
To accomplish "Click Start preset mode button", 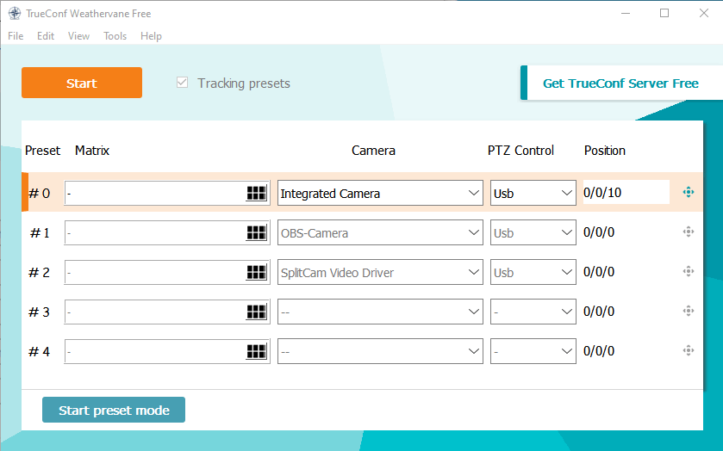I will (x=114, y=410).
